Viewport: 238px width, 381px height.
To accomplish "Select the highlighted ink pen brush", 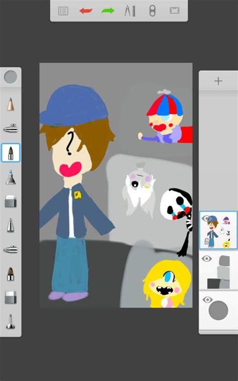I will pos(11,153).
